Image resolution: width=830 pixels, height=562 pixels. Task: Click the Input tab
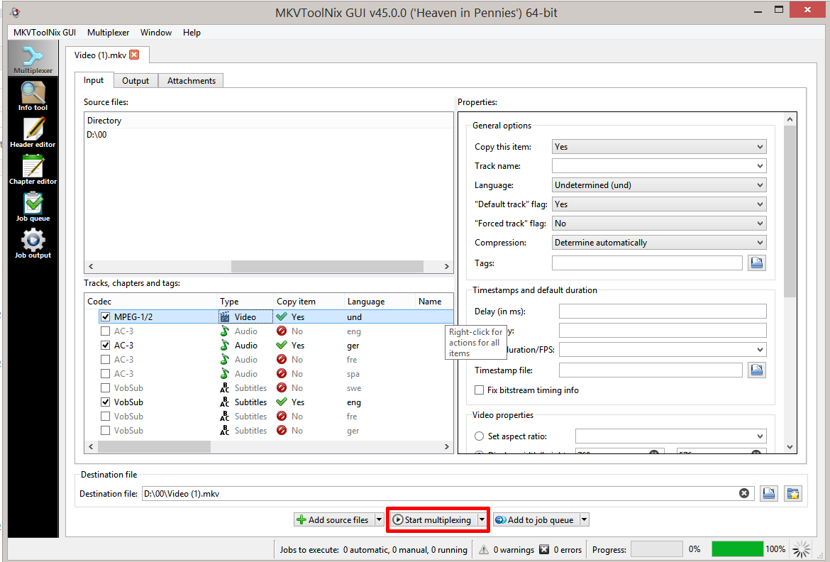click(x=94, y=80)
